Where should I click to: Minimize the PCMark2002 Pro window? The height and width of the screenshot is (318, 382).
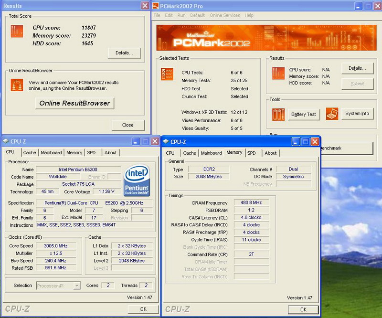[x=358, y=6]
